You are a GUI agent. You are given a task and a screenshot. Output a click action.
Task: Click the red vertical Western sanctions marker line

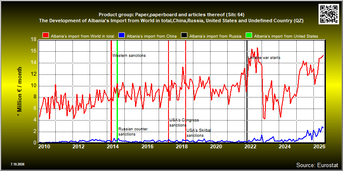111,91
